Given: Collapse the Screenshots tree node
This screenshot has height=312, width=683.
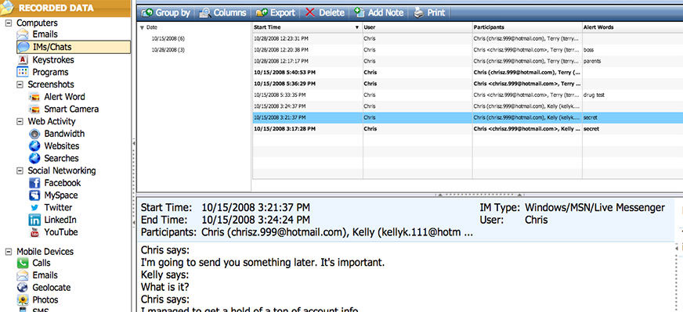Looking at the screenshot, I should [20, 84].
